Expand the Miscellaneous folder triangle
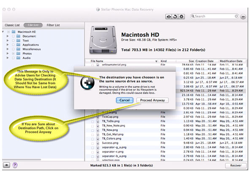This screenshot has width=249, height=177. tap(8, 49)
